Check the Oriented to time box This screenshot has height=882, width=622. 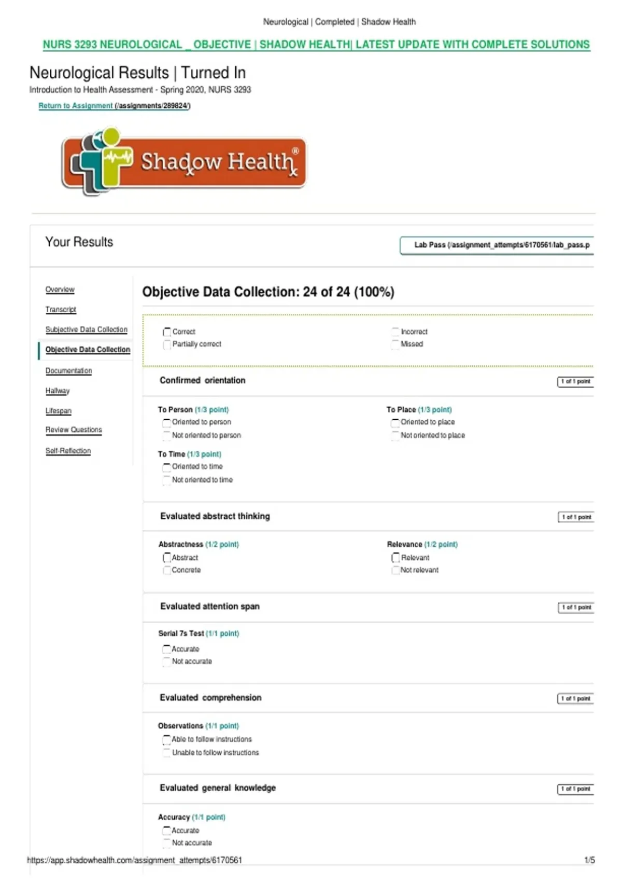click(x=166, y=467)
